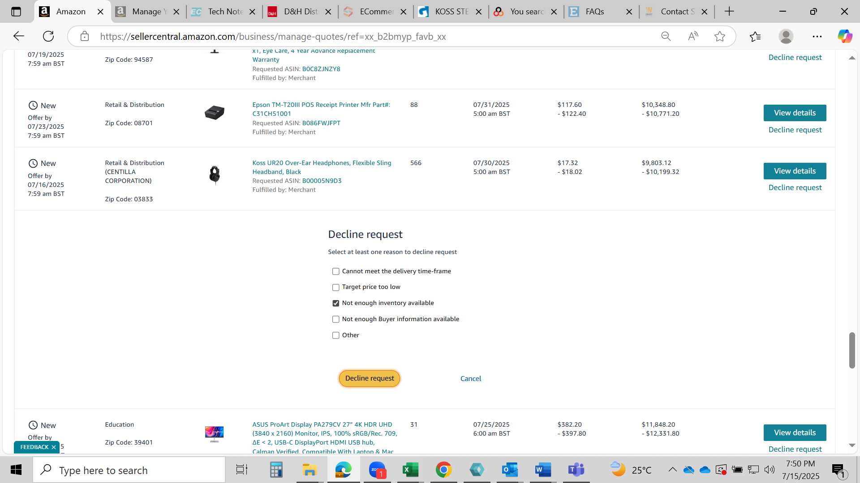This screenshot has width=860, height=483.
Task: Open the Koss headphones product thumbnail
Action: (215, 175)
